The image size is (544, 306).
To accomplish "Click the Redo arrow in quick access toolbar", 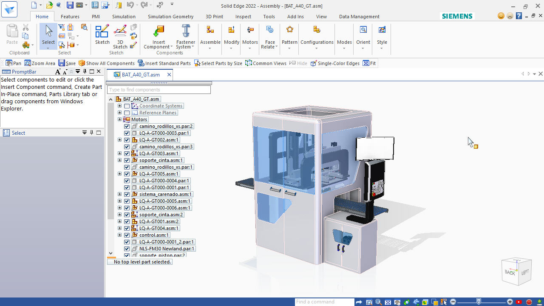I will pyautogui.click(x=144, y=5).
